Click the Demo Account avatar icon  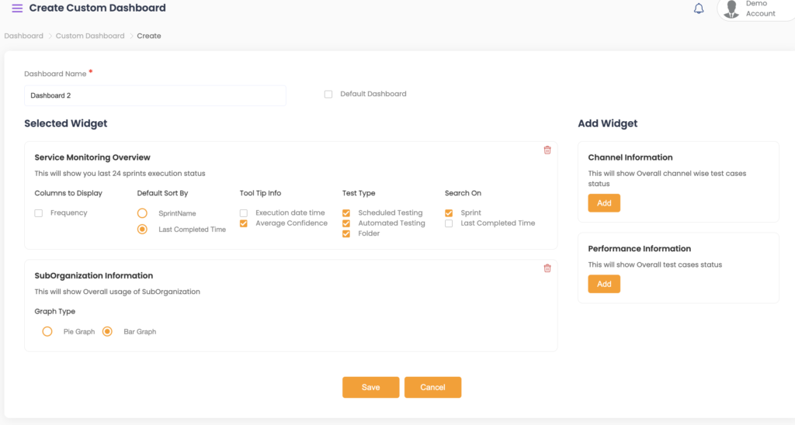(731, 9)
